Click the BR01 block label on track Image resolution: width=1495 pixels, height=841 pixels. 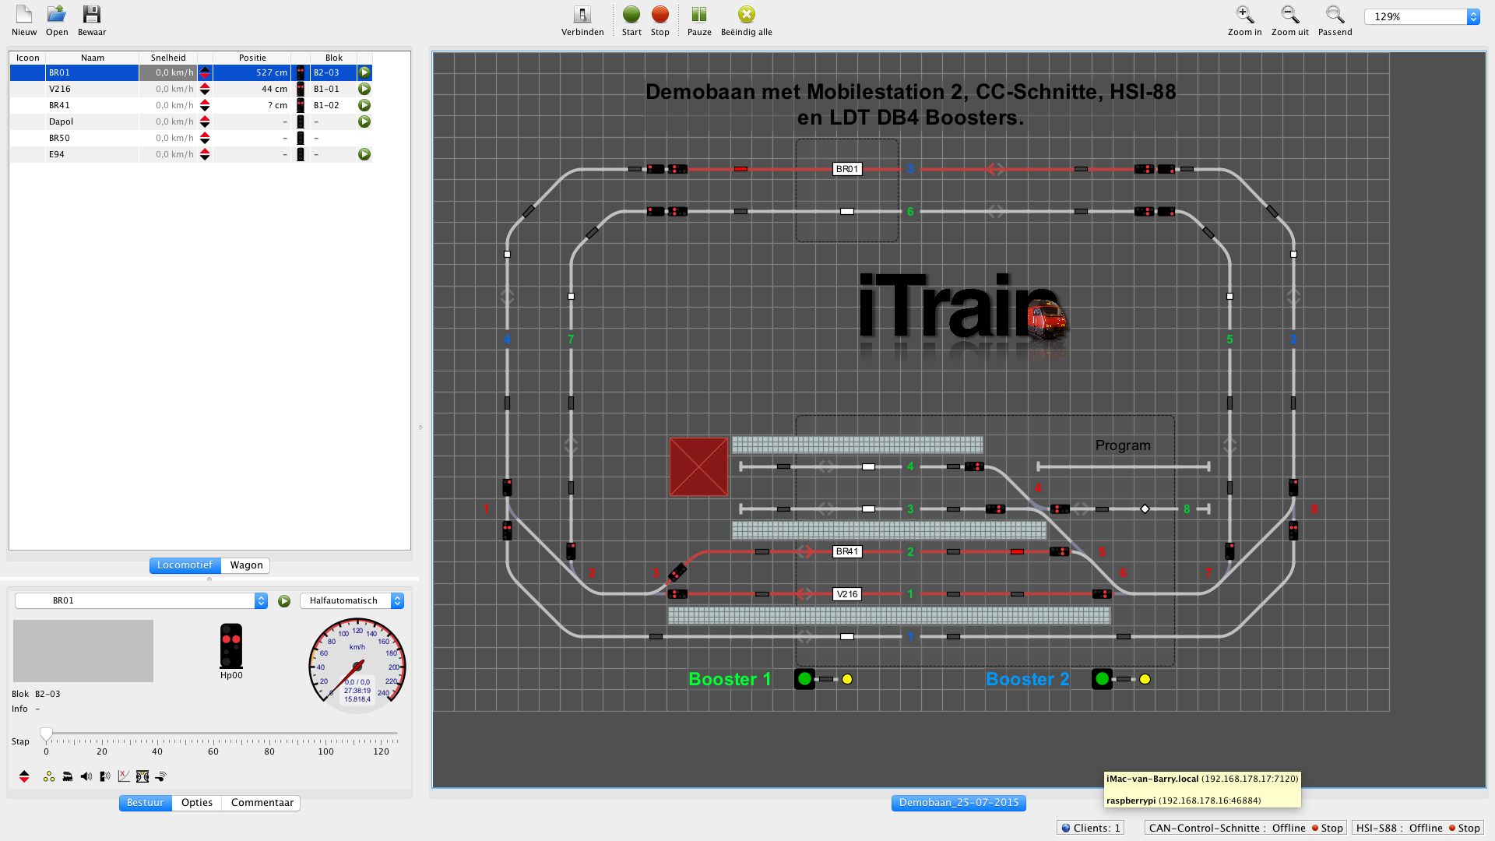pos(847,169)
